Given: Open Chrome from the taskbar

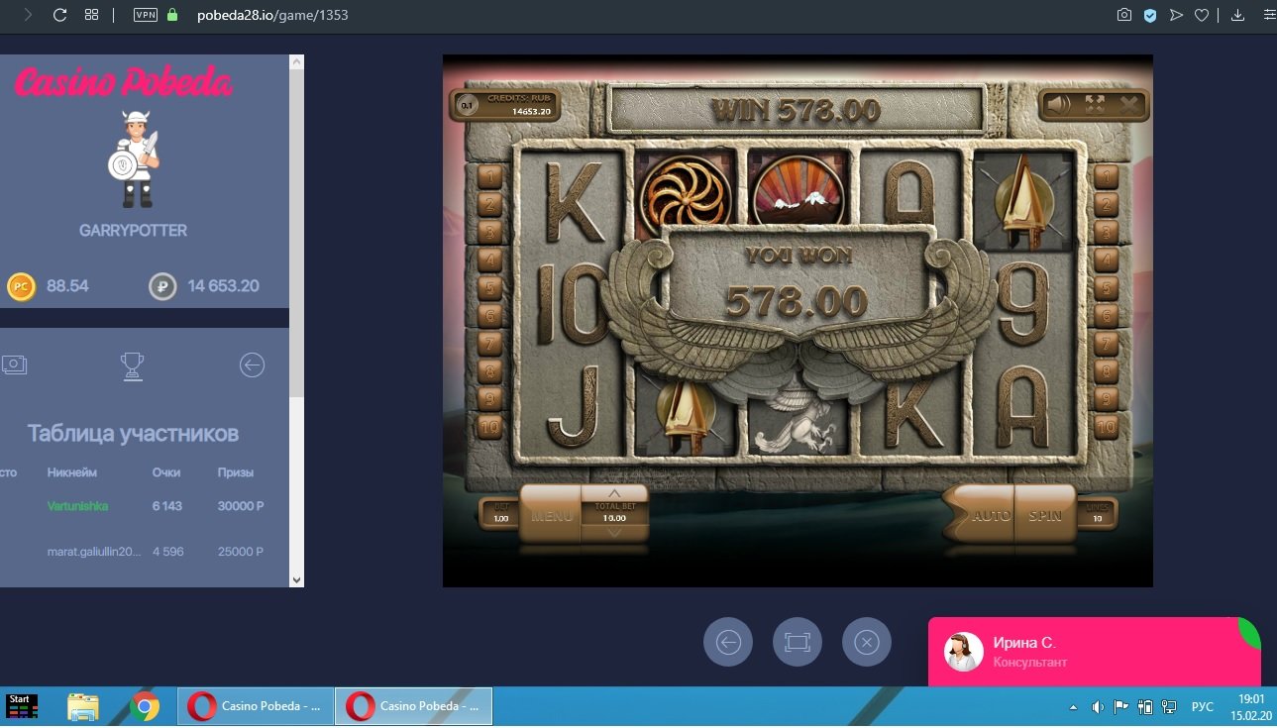Looking at the screenshot, I should (x=145, y=706).
